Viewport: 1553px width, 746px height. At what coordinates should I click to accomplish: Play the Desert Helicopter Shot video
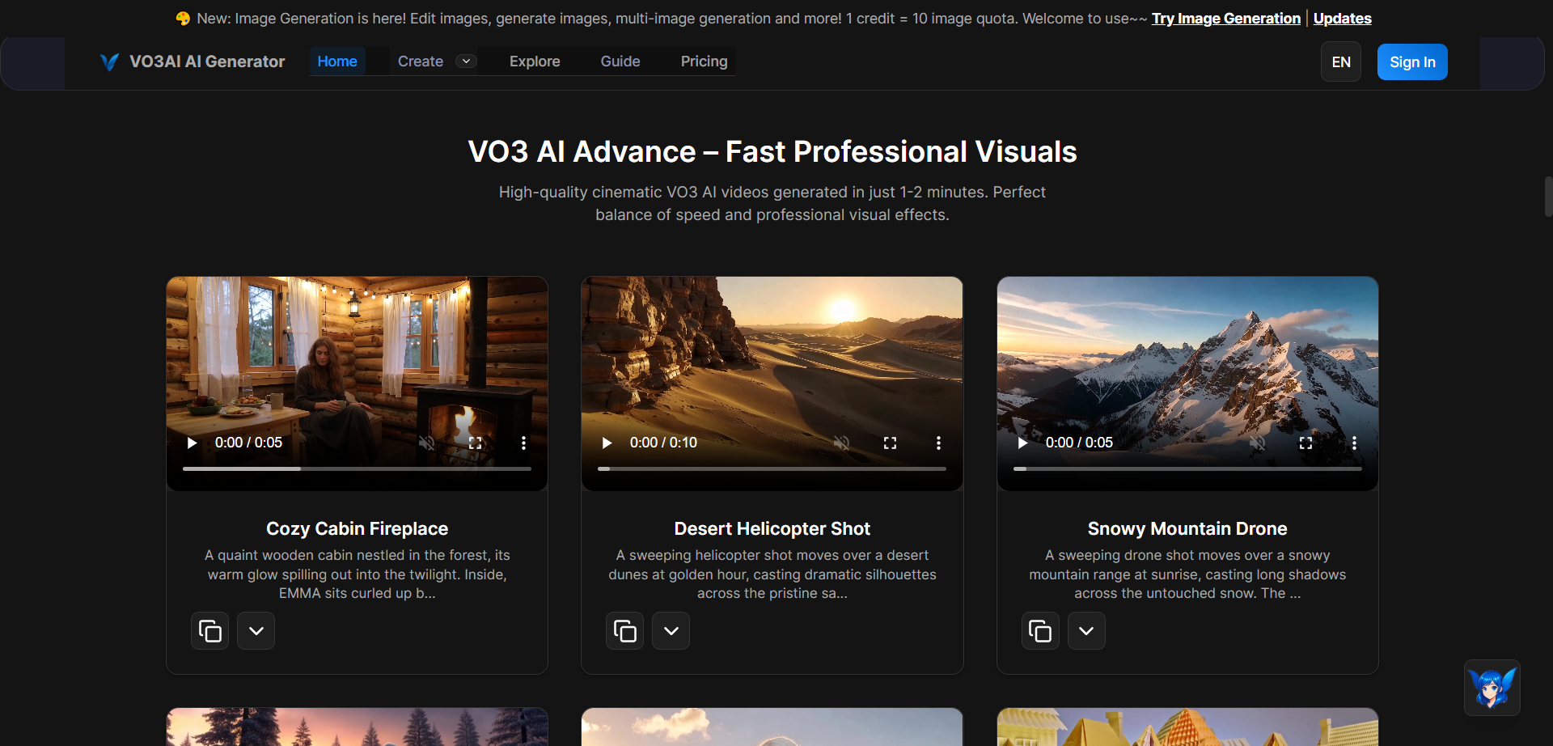(607, 443)
